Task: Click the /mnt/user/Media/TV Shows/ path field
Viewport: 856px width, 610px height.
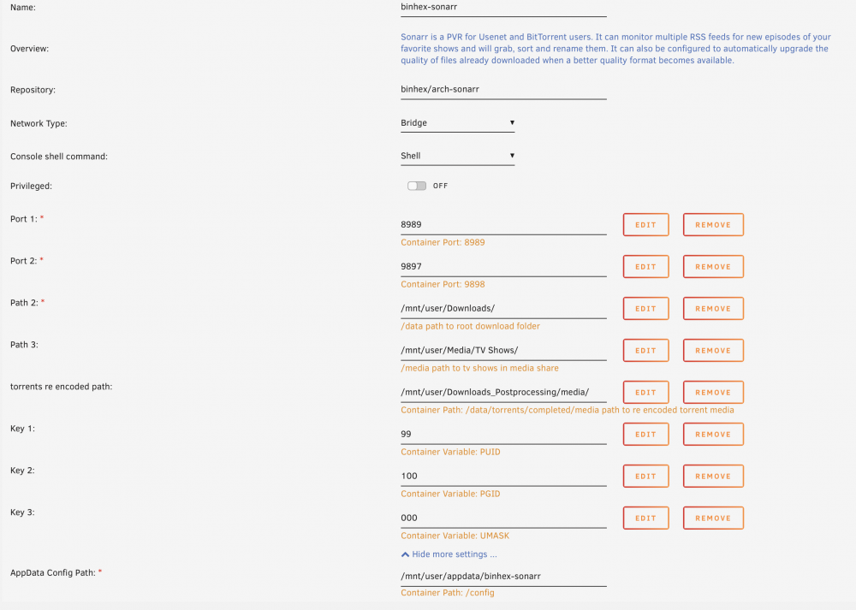Action: 503,351
